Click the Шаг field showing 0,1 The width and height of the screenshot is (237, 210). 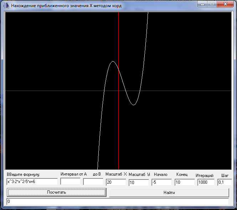(x=225, y=182)
